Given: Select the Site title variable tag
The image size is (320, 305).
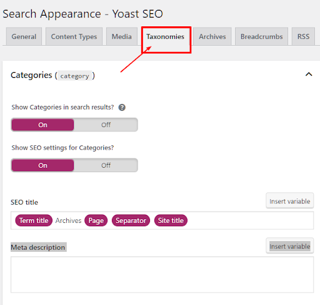Looking at the screenshot, I should coord(171,220).
